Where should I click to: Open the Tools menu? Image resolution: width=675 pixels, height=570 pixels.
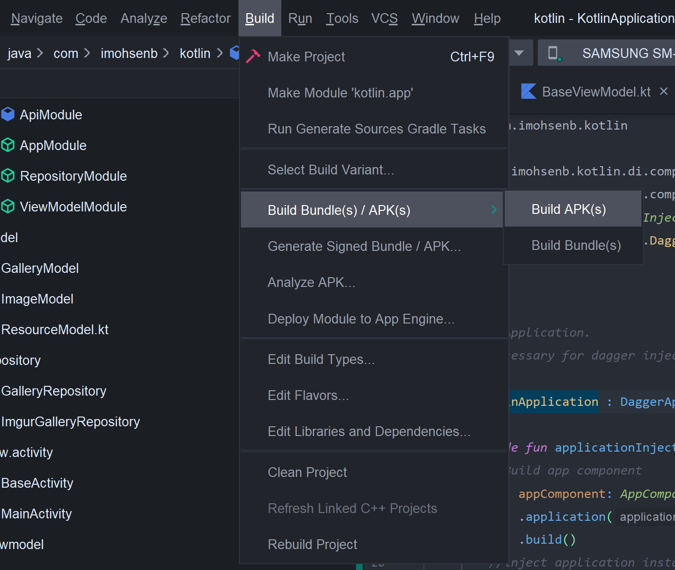pos(342,19)
